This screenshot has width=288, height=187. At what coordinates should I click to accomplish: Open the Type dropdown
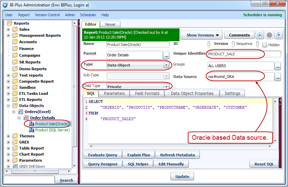[166, 65]
